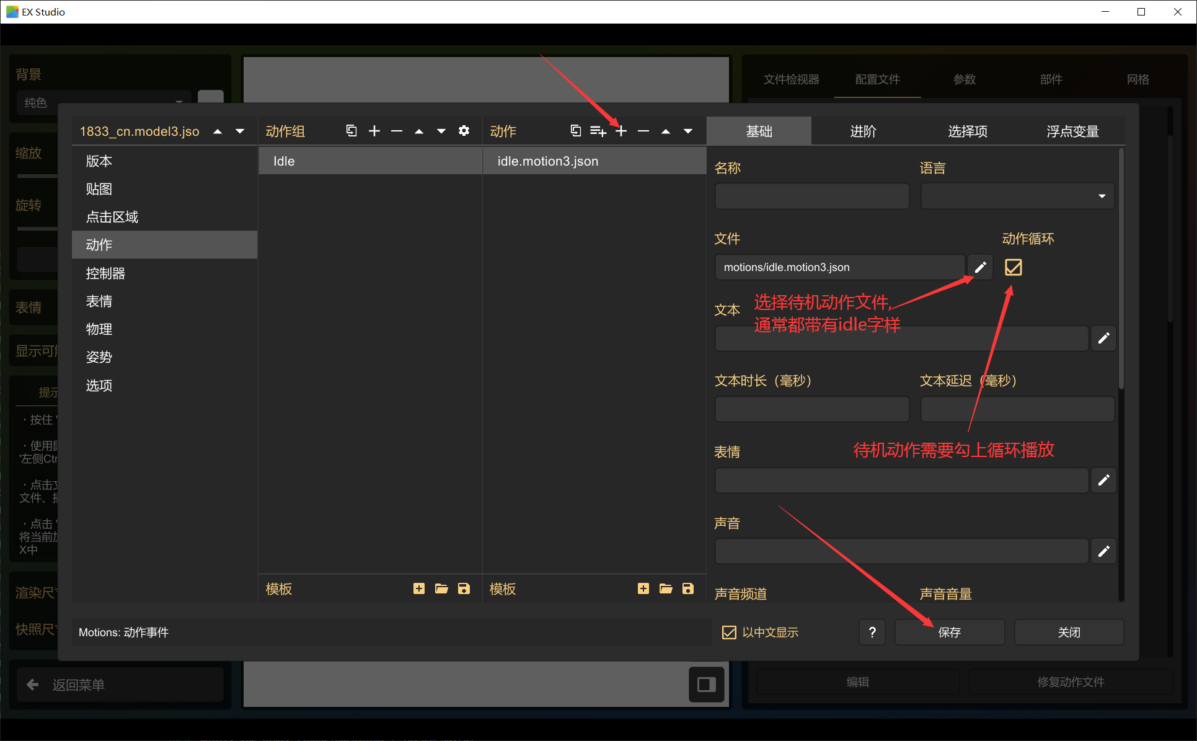Select 物理 in the config list
This screenshot has width=1197, height=741.
164,329
